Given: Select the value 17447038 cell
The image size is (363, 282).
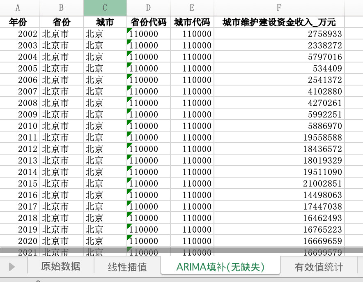Looking at the screenshot, I should pos(279,206).
